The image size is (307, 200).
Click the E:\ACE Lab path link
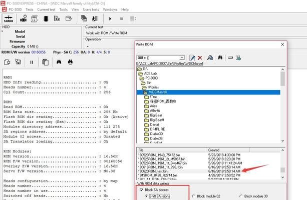point(170,63)
